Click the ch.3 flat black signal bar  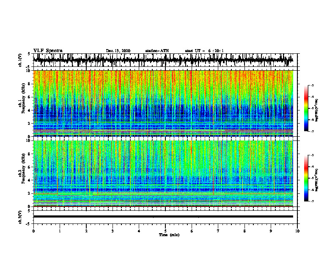pos(163,217)
